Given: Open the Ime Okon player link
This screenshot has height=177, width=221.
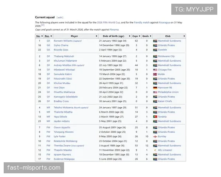Looking at the screenshot, I should coord(59,88).
